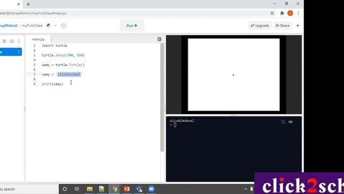The width and height of the screenshot is (344, 194).
Task: Add a new folder icon
Action: point(12,41)
